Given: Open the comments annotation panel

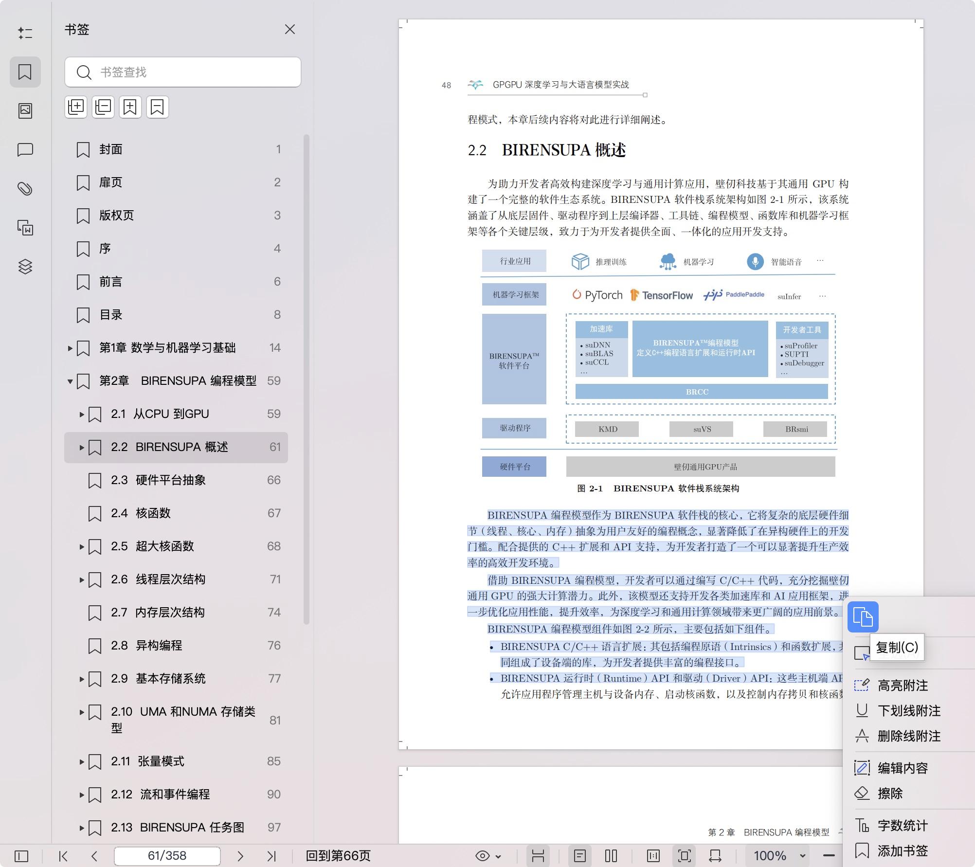Looking at the screenshot, I should coord(25,150).
